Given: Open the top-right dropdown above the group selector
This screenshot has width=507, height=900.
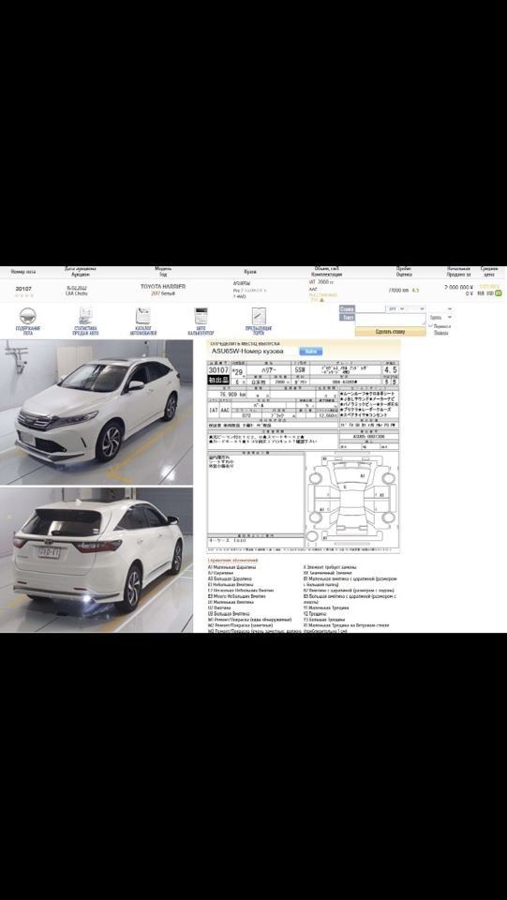Looking at the screenshot, I should click(x=440, y=308).
